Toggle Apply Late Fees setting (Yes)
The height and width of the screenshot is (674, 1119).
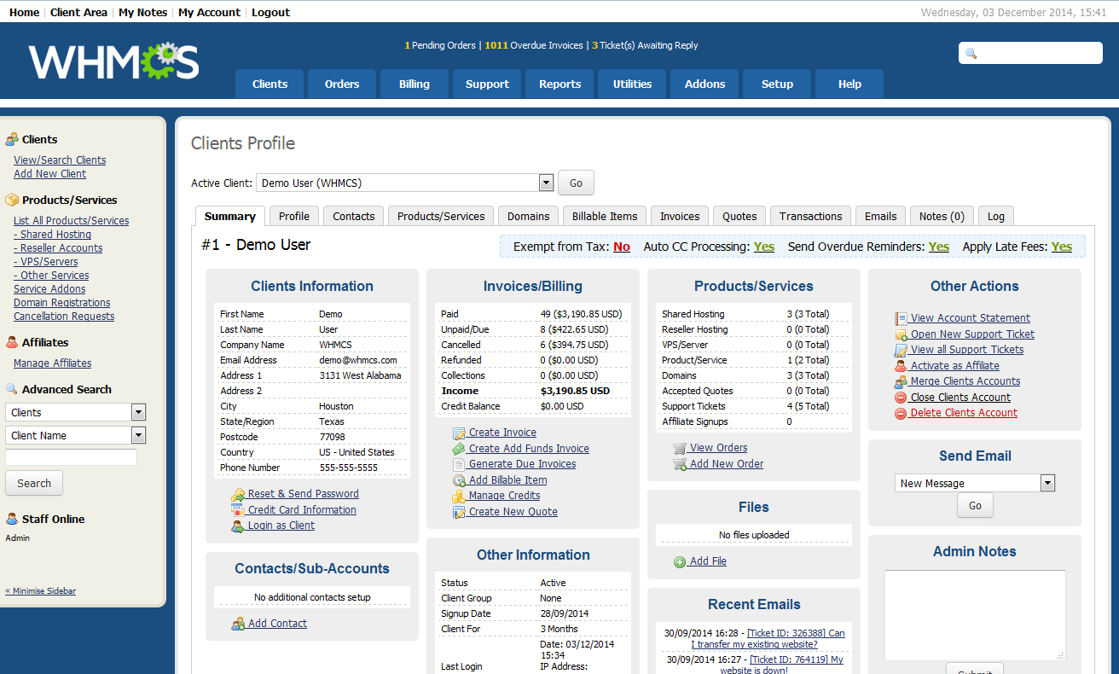[x=1062, y=247]
